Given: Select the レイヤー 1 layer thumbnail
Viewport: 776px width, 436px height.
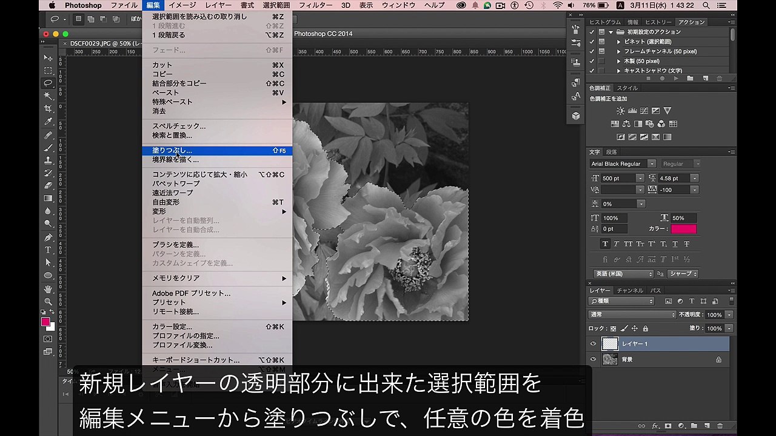Looking at the screenshot, I should [609, 344].
